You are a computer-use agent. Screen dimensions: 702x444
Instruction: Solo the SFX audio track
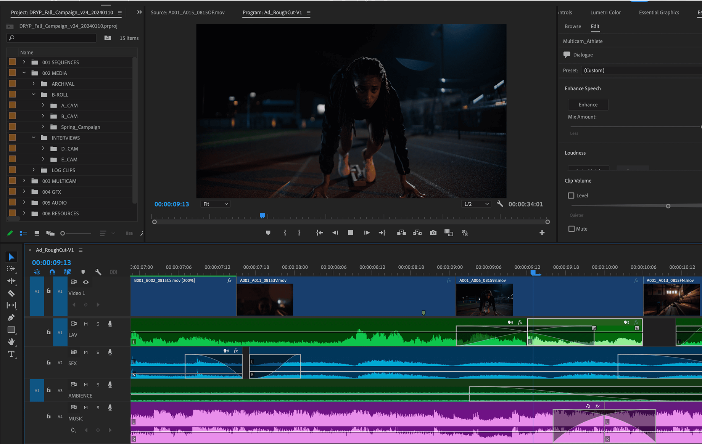[98, 352]
